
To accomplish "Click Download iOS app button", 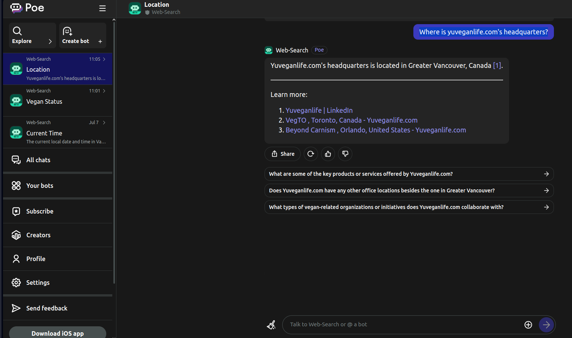I will pyautogui.click(x=58, y=333).
